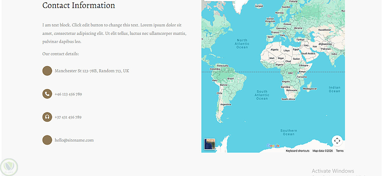Screen dimensions: 383x176
Task: Click Peru label on the map
Action: 215,80
